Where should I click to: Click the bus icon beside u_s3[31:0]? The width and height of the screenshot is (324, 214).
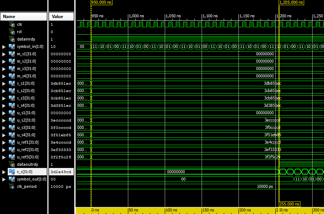[12, 128]
